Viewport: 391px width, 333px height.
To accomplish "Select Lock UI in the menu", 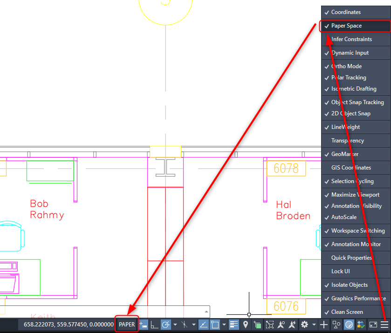I will coord(340,271).
